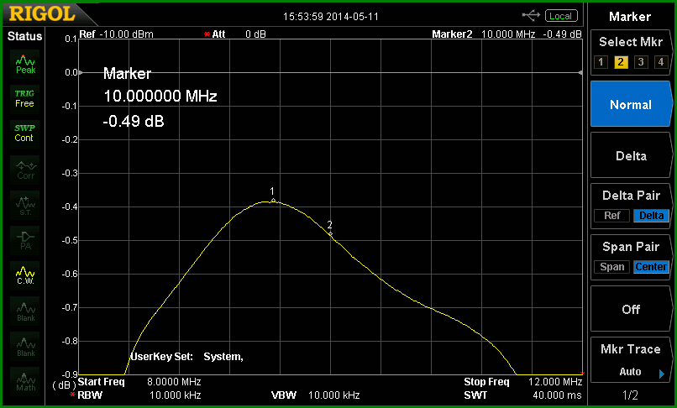The height and width of the screenshot is (408, 677).
Task: Click the Math trace status icon
Action: click(25, 381)
